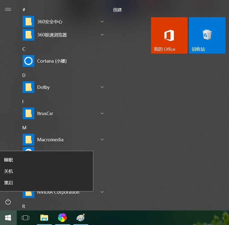Expand the Macromedia folder chevron
This screenshot has height=225, width=229.
pos(102,139)
